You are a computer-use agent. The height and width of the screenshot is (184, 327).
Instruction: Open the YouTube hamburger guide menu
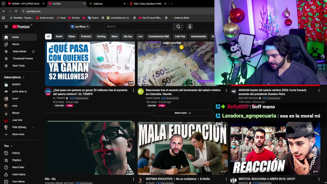click(6, 27)
